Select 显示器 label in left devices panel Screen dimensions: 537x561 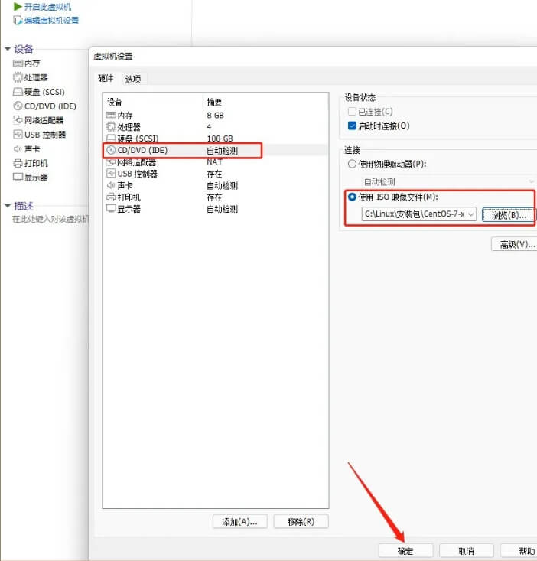[36, 178]
